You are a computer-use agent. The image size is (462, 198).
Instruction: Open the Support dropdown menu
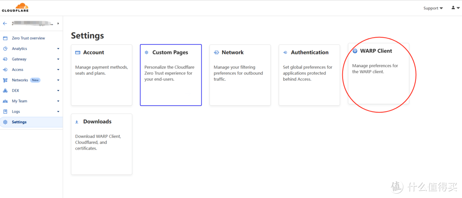433,8
